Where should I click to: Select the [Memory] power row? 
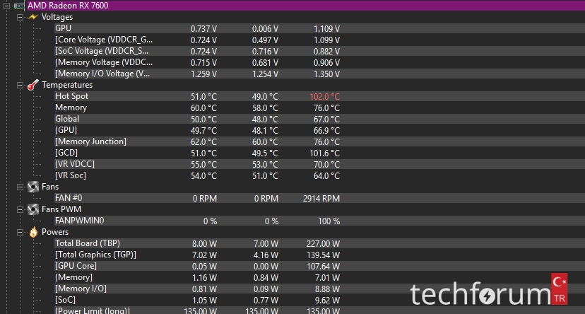[x=319, y=277]
